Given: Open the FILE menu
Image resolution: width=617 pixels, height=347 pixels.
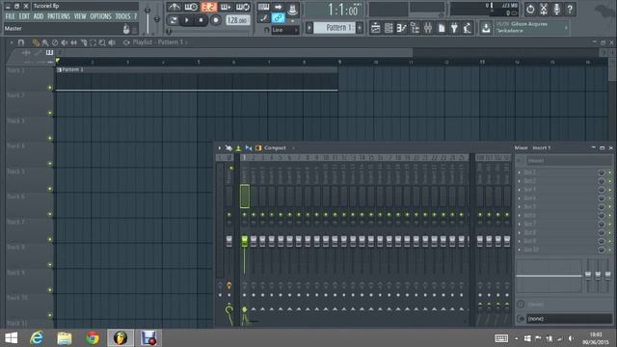Looking at the screenshot, I should pos(10,16).
